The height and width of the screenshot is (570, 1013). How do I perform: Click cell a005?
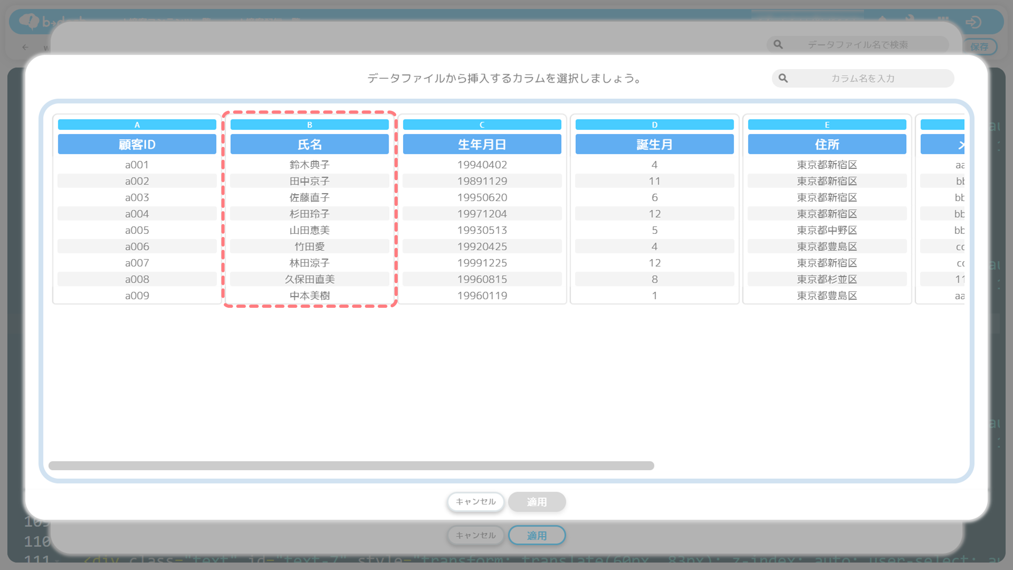pyautogui.click(x=137, y=230)
